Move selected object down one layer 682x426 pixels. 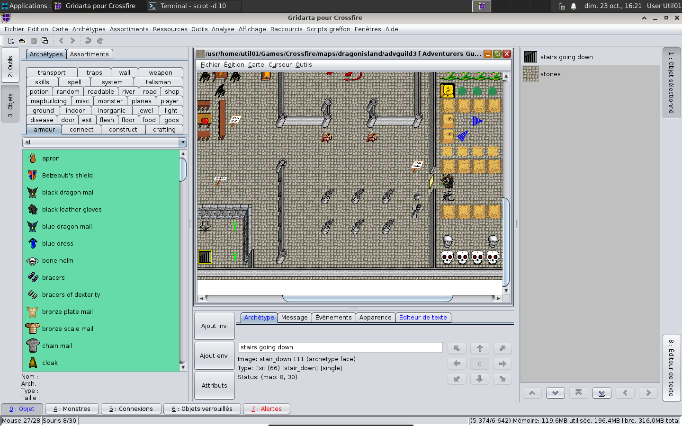coord(555,393)
